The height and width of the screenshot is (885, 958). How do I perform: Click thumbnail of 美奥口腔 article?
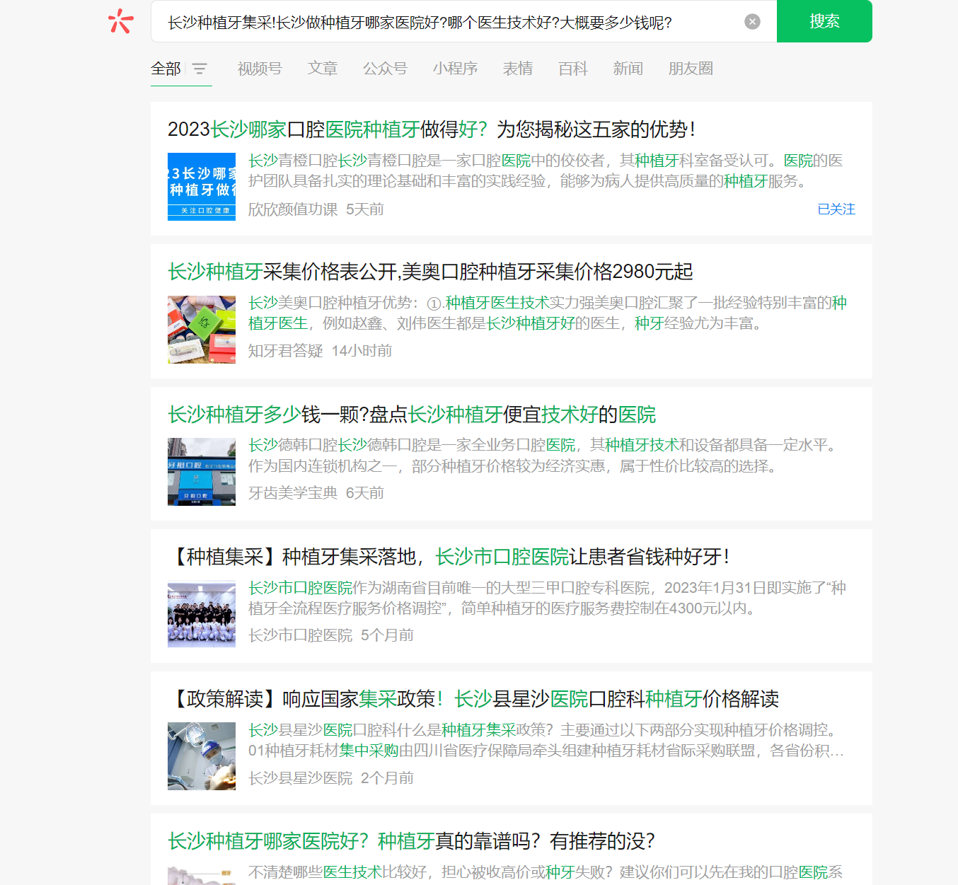(x=202, y=330)
